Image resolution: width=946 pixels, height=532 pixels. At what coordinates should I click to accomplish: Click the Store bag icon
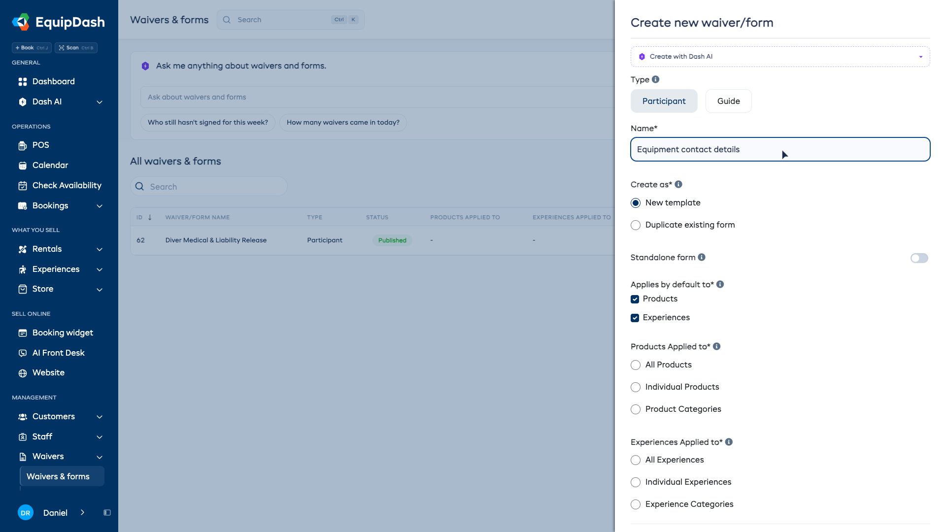pyautogui.click(x=23, y=289)
